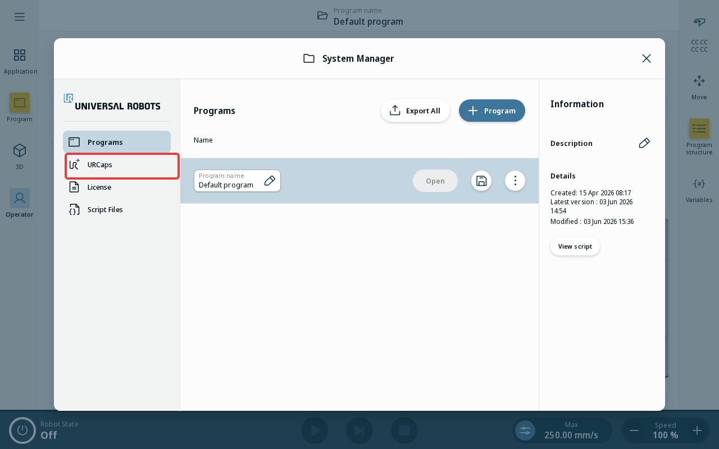Click the Default program title at top
The image size is (719, 449).
[368, 22]
